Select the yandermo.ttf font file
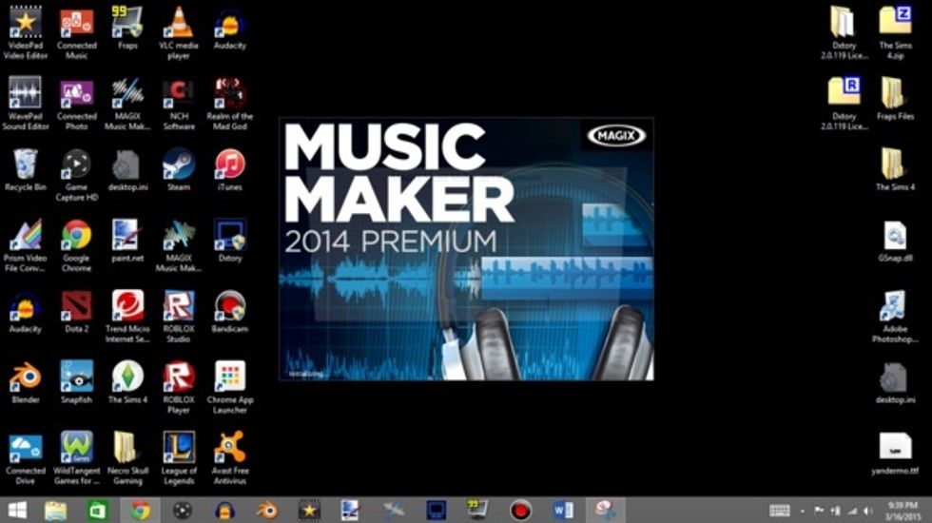The height and width of the screenshot is (523, 932). tap(895, 453)
